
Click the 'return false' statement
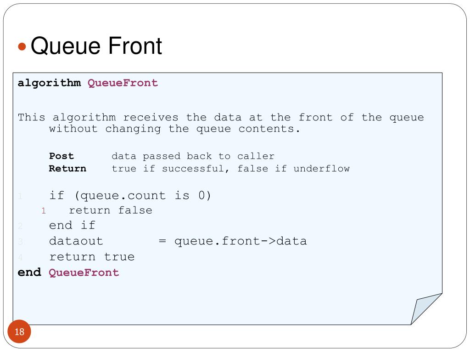pos(111,210)
